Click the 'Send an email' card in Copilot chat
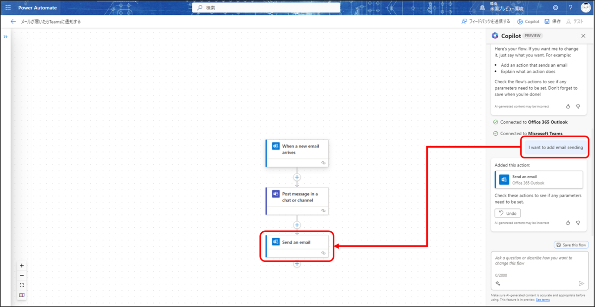This screenshot has width=595, height=307. 538,179
